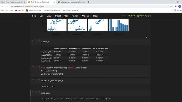This screenshot has width=182, height=102.
Task: Open the Cell menu
Action: pos(66,16)
